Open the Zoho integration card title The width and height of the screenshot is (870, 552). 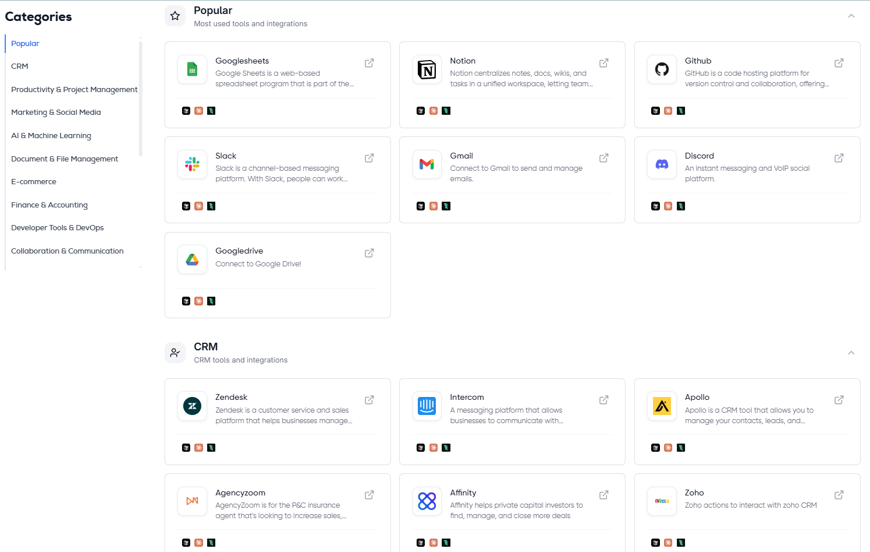pyautogui.click(x=694, y=493)
